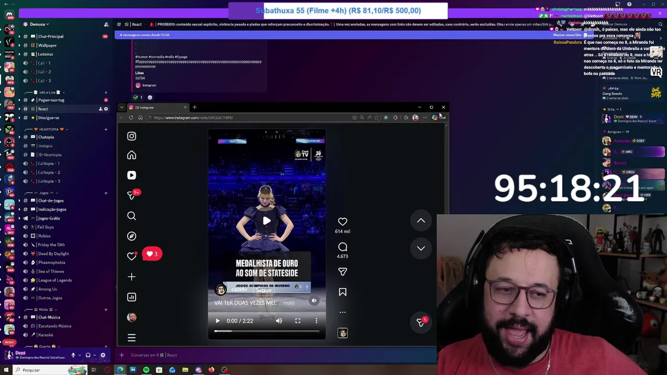Click the Pesquisar taskbar search box
Screen dimensions: 667x375
click(x=50, y=370)
